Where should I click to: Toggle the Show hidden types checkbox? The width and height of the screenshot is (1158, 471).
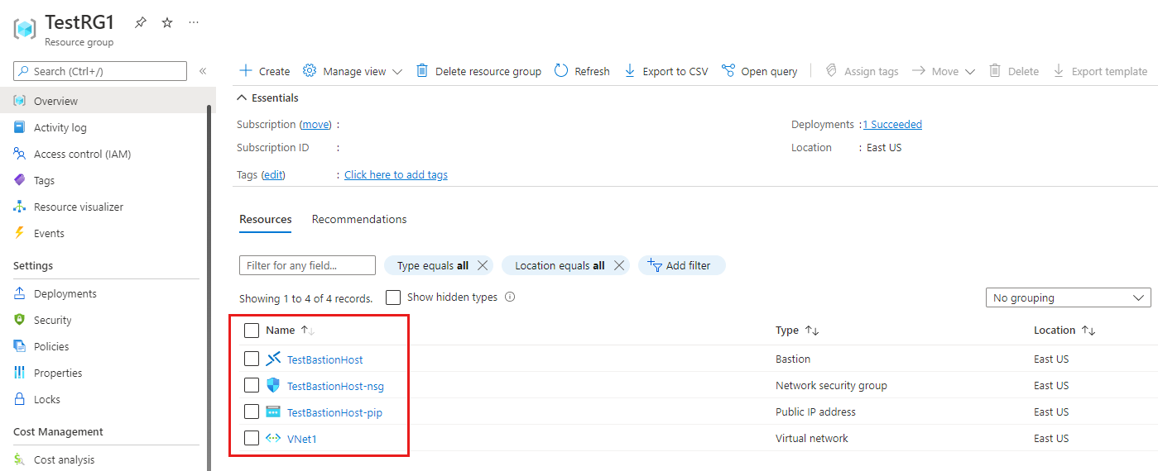click(x=393, y=297)
